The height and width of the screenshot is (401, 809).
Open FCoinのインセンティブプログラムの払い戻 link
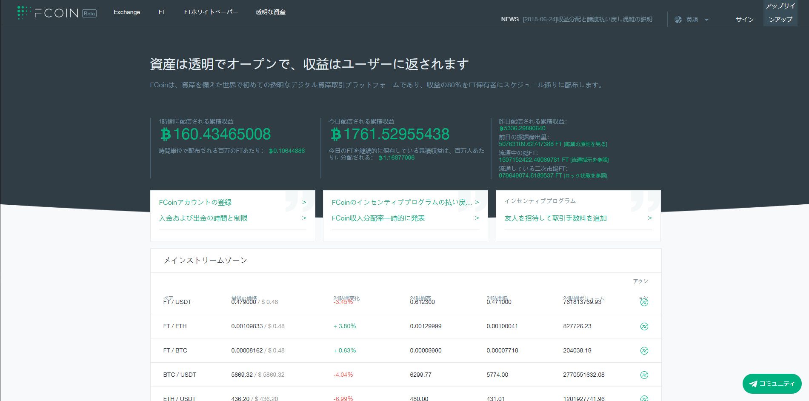point(402,202)
